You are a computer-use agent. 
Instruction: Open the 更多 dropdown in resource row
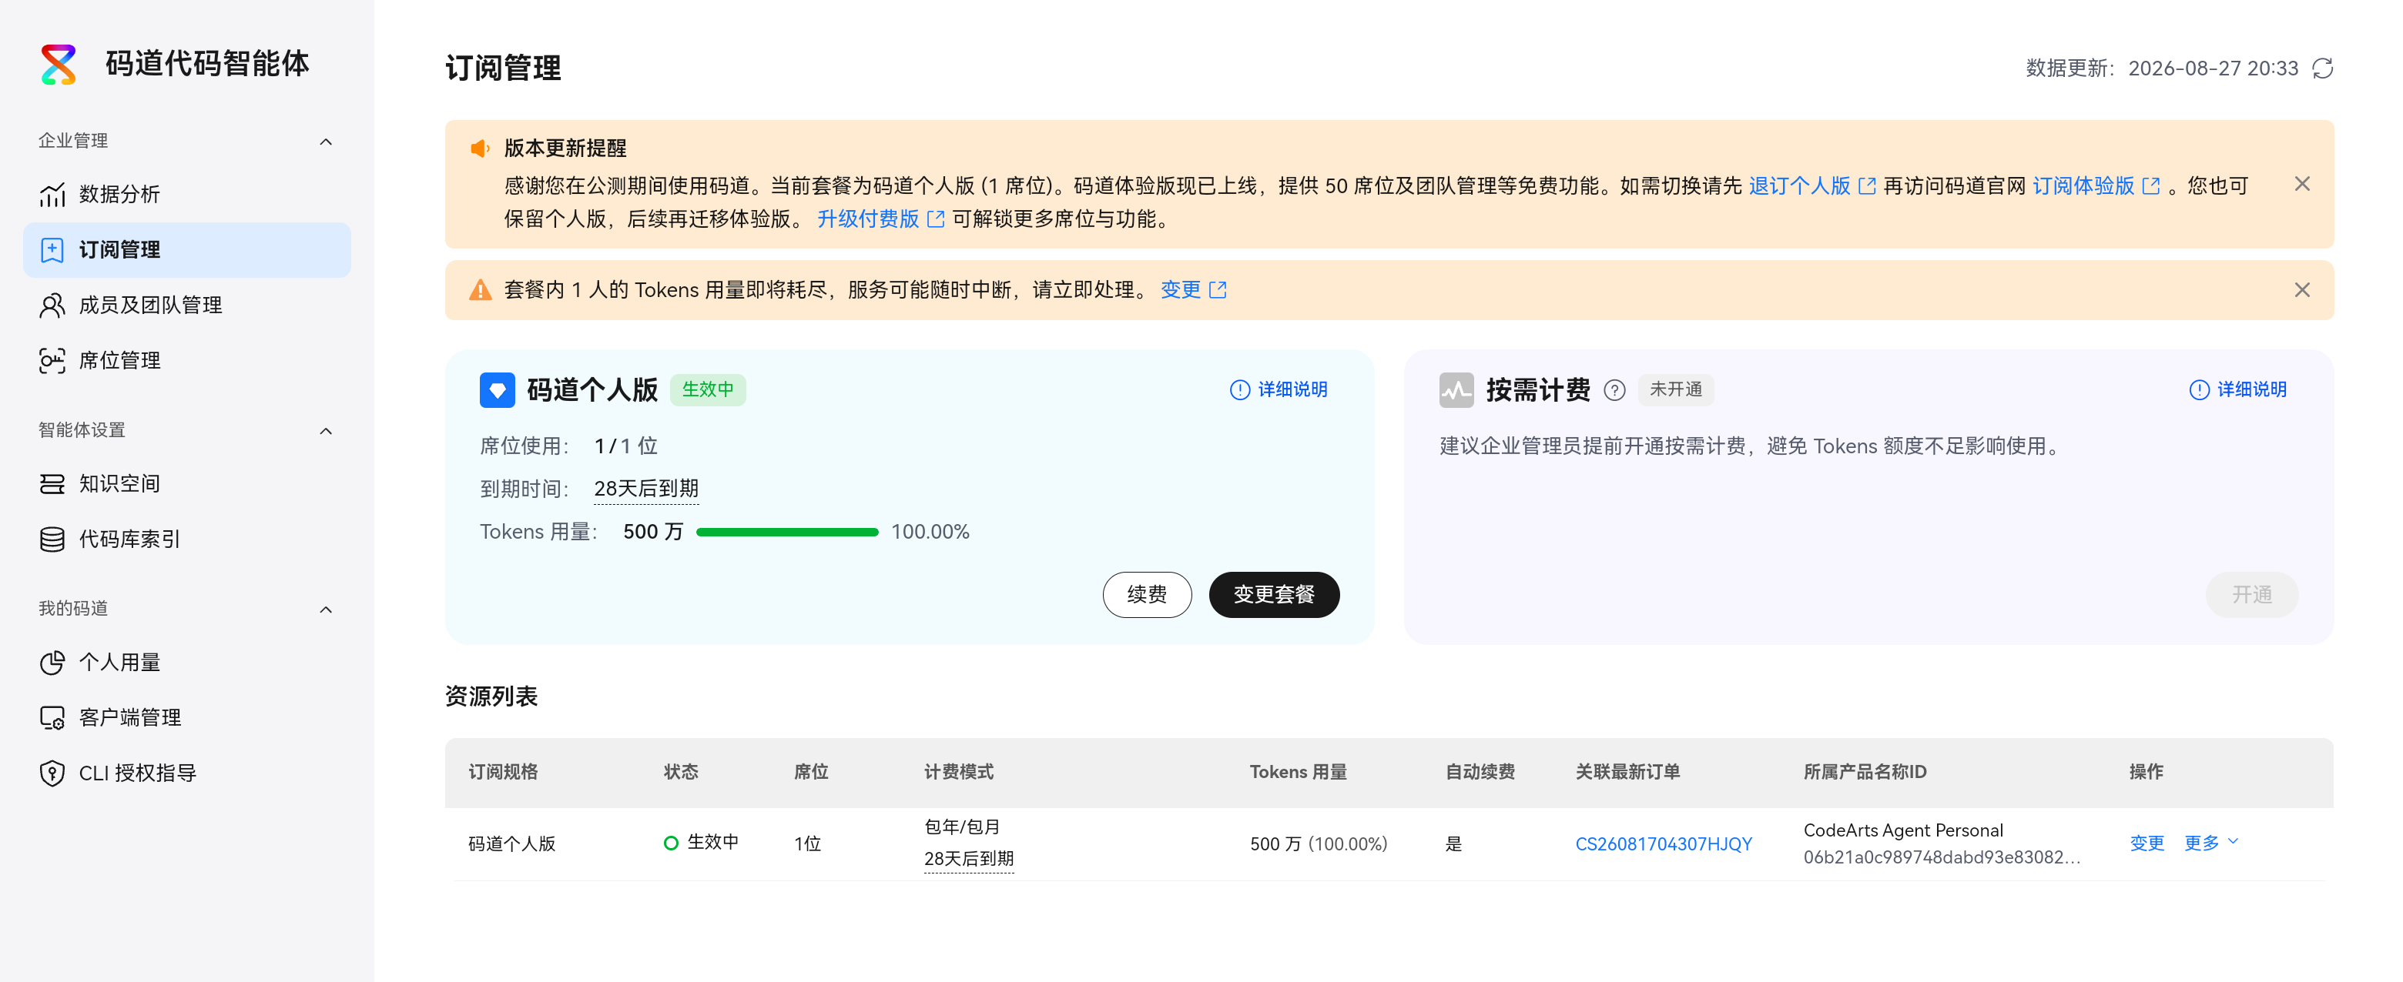pyautogui.click(x=2210, y=842)
